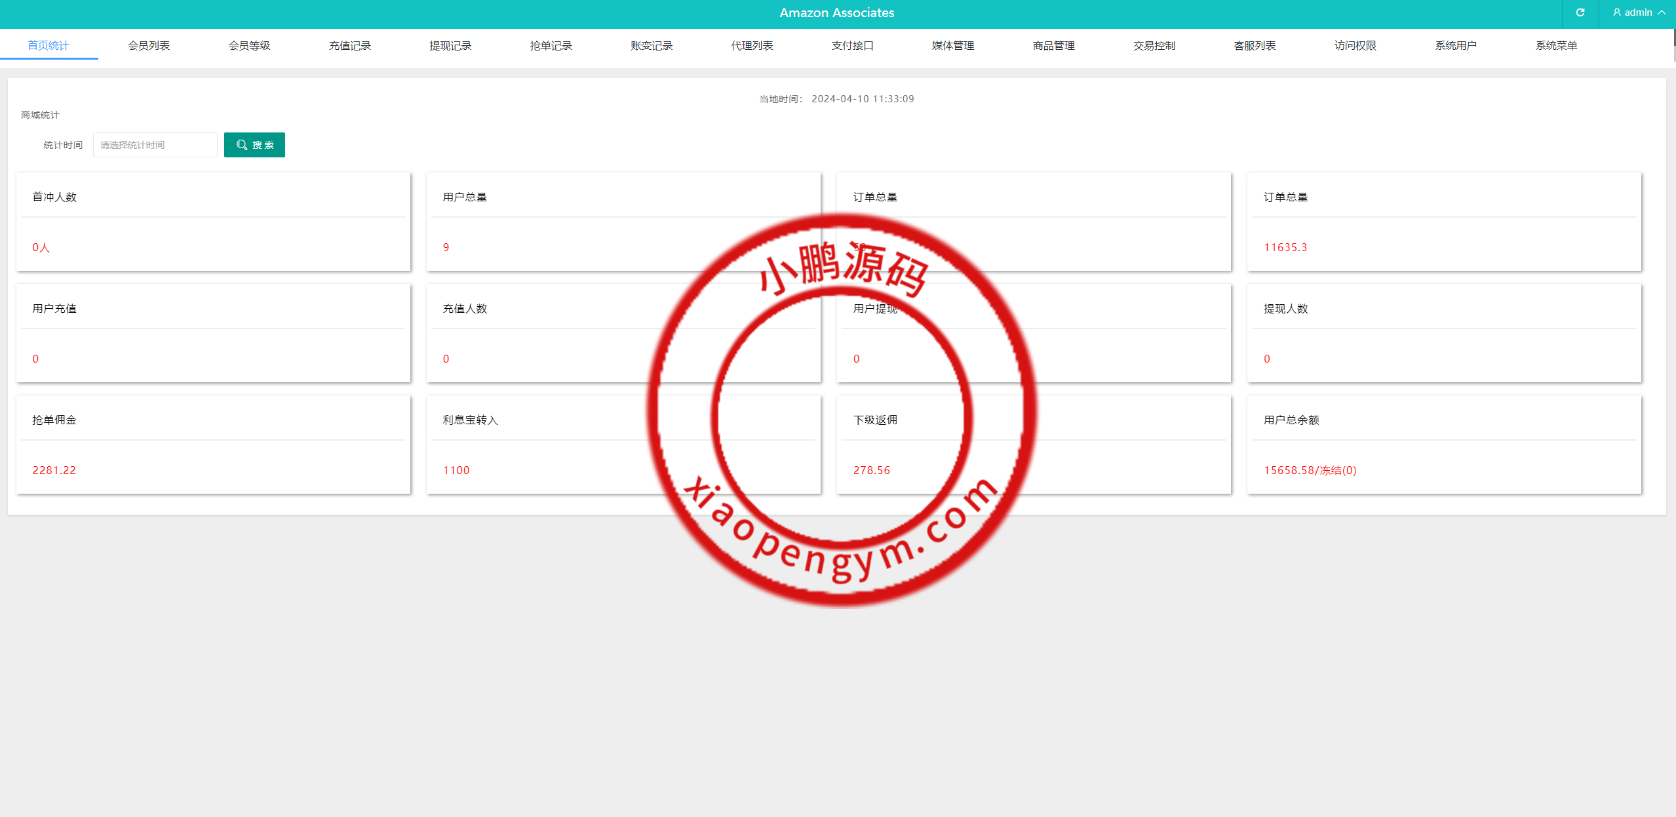Viewport: 1676px width, 817px height.
Task: Open the 代理列表 tab
Action: pyautogui.click(x=752, y=45)
